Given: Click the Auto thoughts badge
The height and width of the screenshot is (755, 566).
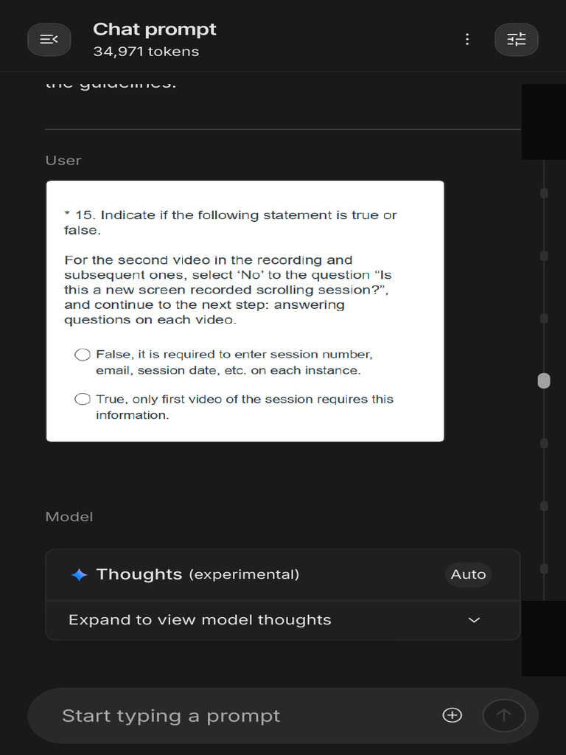Looking at the screenshot, I should point(468,574).
